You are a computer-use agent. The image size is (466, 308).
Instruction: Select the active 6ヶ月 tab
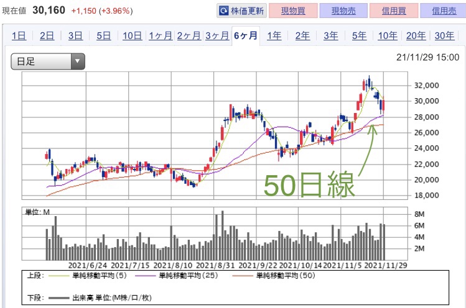tap(245, 35)
